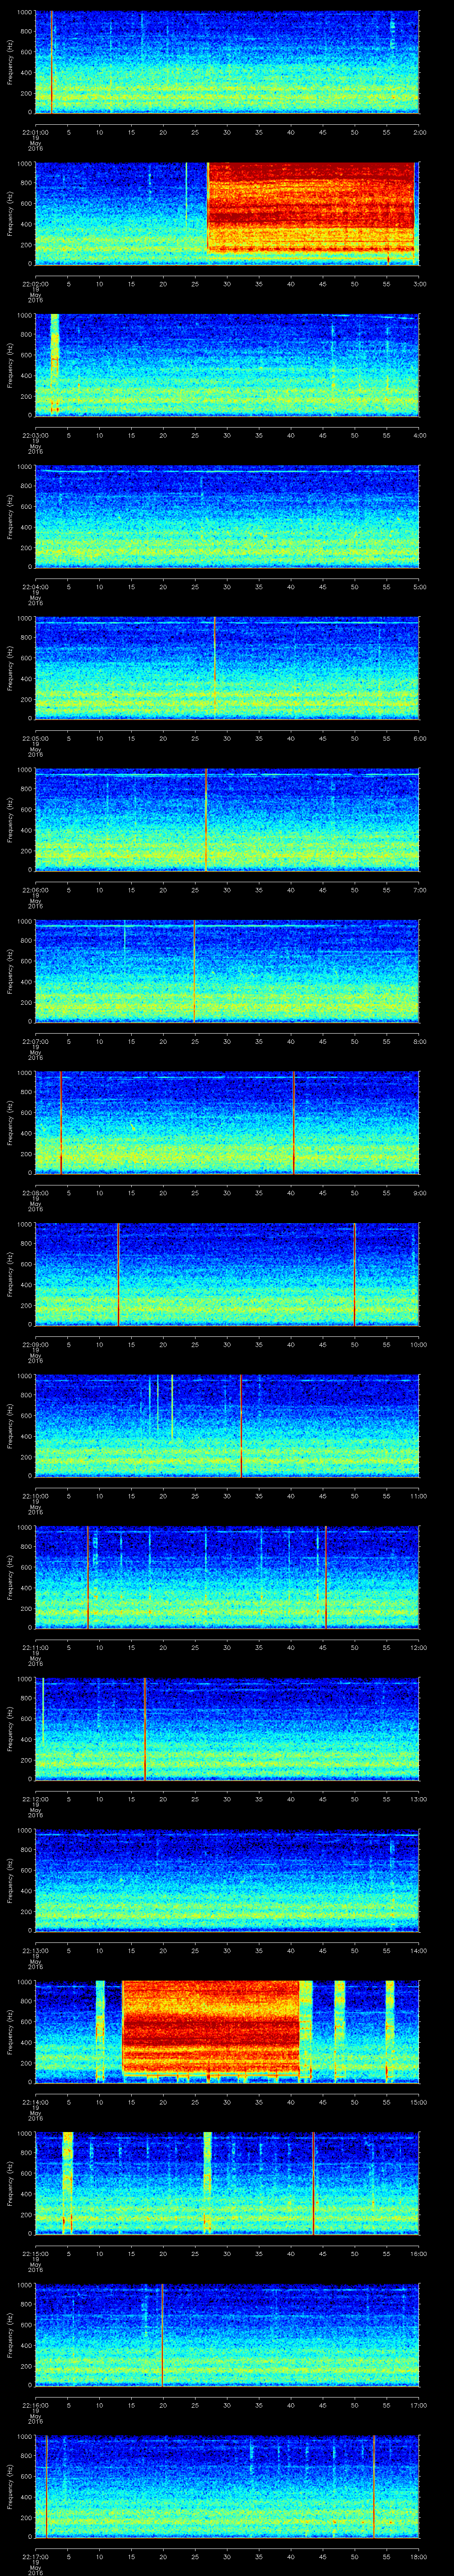Click the 22:12:00 start time label
The height and width of the screenshot is (2576, 454).
click(35, 1799)
